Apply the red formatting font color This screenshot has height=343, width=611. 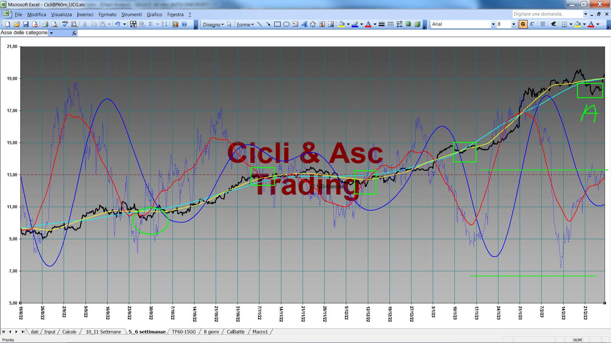click(x=591, y=24)
